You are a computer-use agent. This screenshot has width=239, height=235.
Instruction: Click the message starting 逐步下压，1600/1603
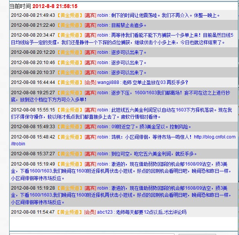(120, 96)
